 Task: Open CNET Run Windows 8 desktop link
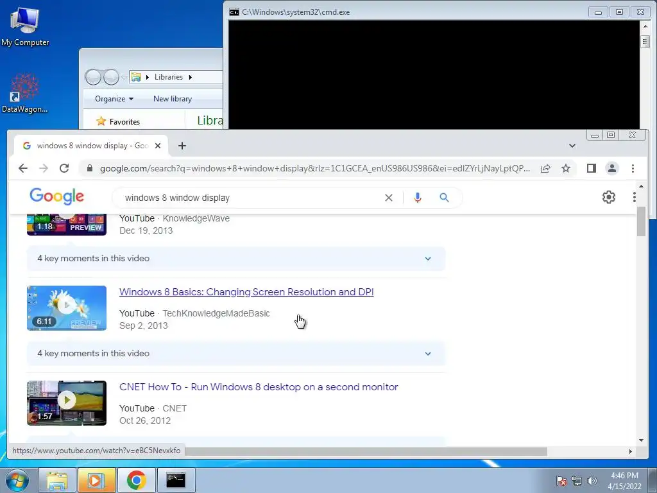pyautogui.click(x=259, y=387)
